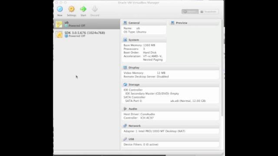The width and height of the screenshot is (278, 156).
Task: Click the details pane vertical scrollbar
Action: [222, 68]
